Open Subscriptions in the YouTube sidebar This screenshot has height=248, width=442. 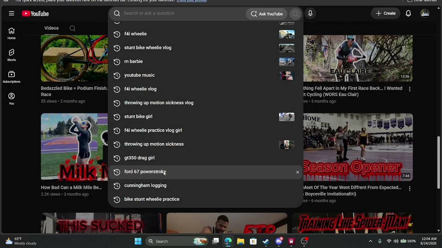(11, 77)
